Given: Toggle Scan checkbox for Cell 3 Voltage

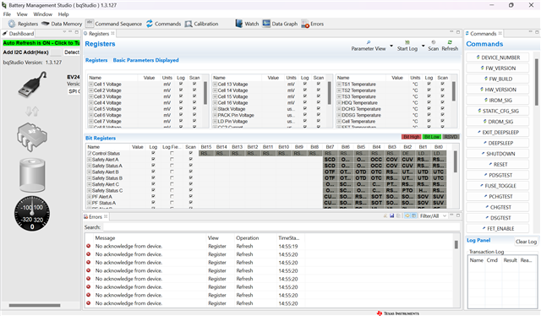Looking at the screenshot, I should coord(194,96).
